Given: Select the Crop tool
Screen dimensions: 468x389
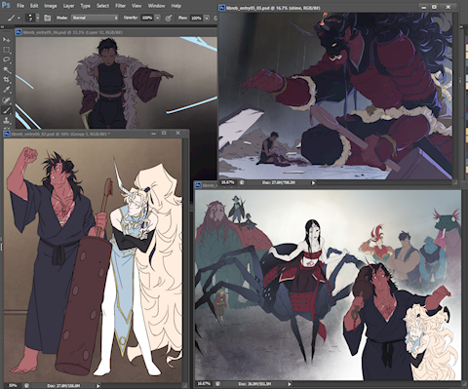Looking at the screenshot, I should point(6,80).
